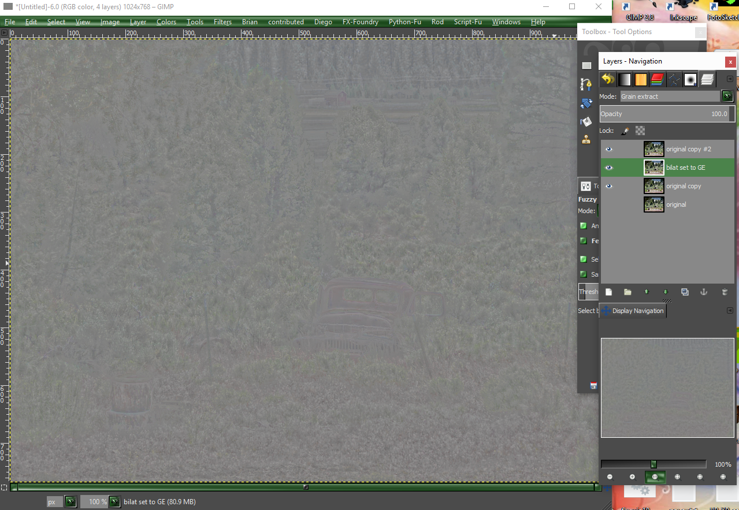Adjust the layer Opacity slider

(667, 114)
